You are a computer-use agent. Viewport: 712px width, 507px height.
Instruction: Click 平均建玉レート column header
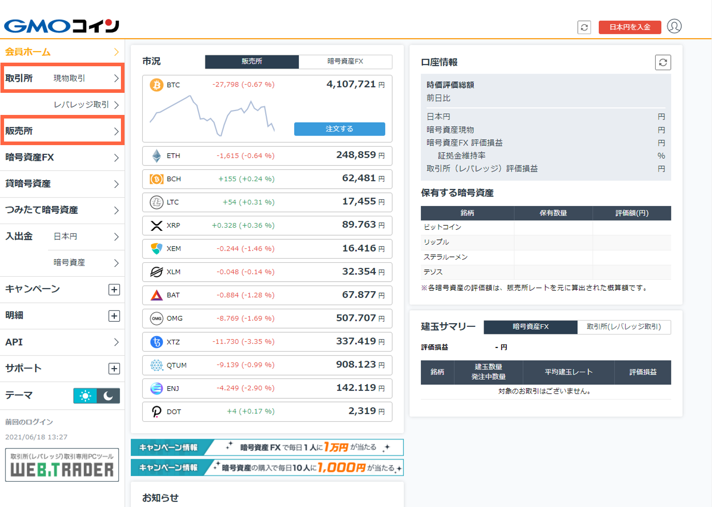(x=569, y=372)
